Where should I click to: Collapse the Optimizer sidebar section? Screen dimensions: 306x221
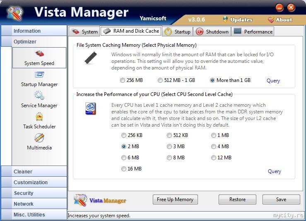click(34, 41)
